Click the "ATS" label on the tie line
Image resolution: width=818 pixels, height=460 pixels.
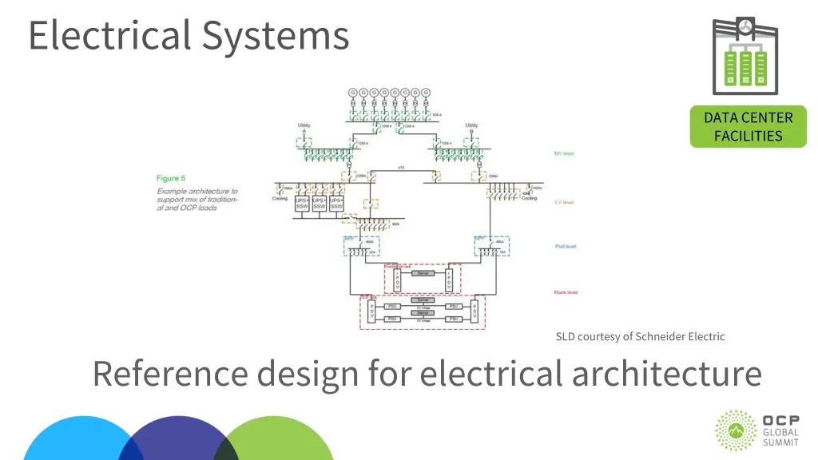pyautogui.click(x=401, y=168)
